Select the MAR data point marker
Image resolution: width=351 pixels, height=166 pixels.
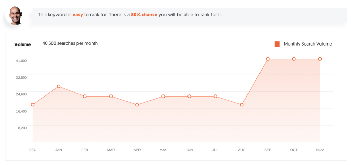click(111, 97)
